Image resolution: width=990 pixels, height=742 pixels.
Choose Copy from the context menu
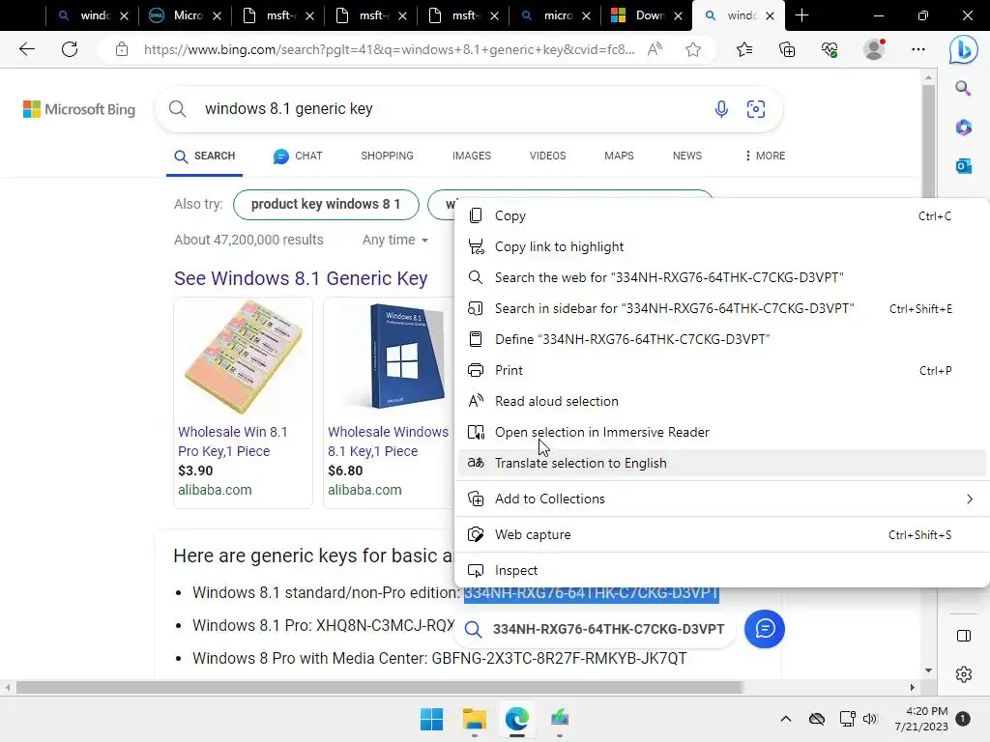(721, 215)
